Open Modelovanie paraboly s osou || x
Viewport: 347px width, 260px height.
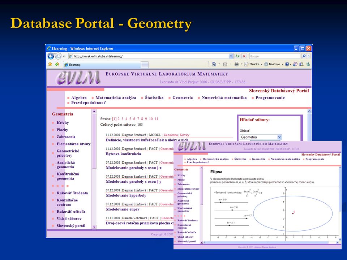point(134,168)
